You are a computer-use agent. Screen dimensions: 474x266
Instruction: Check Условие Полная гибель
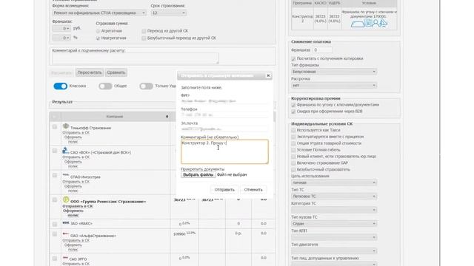tap(293, 150)
